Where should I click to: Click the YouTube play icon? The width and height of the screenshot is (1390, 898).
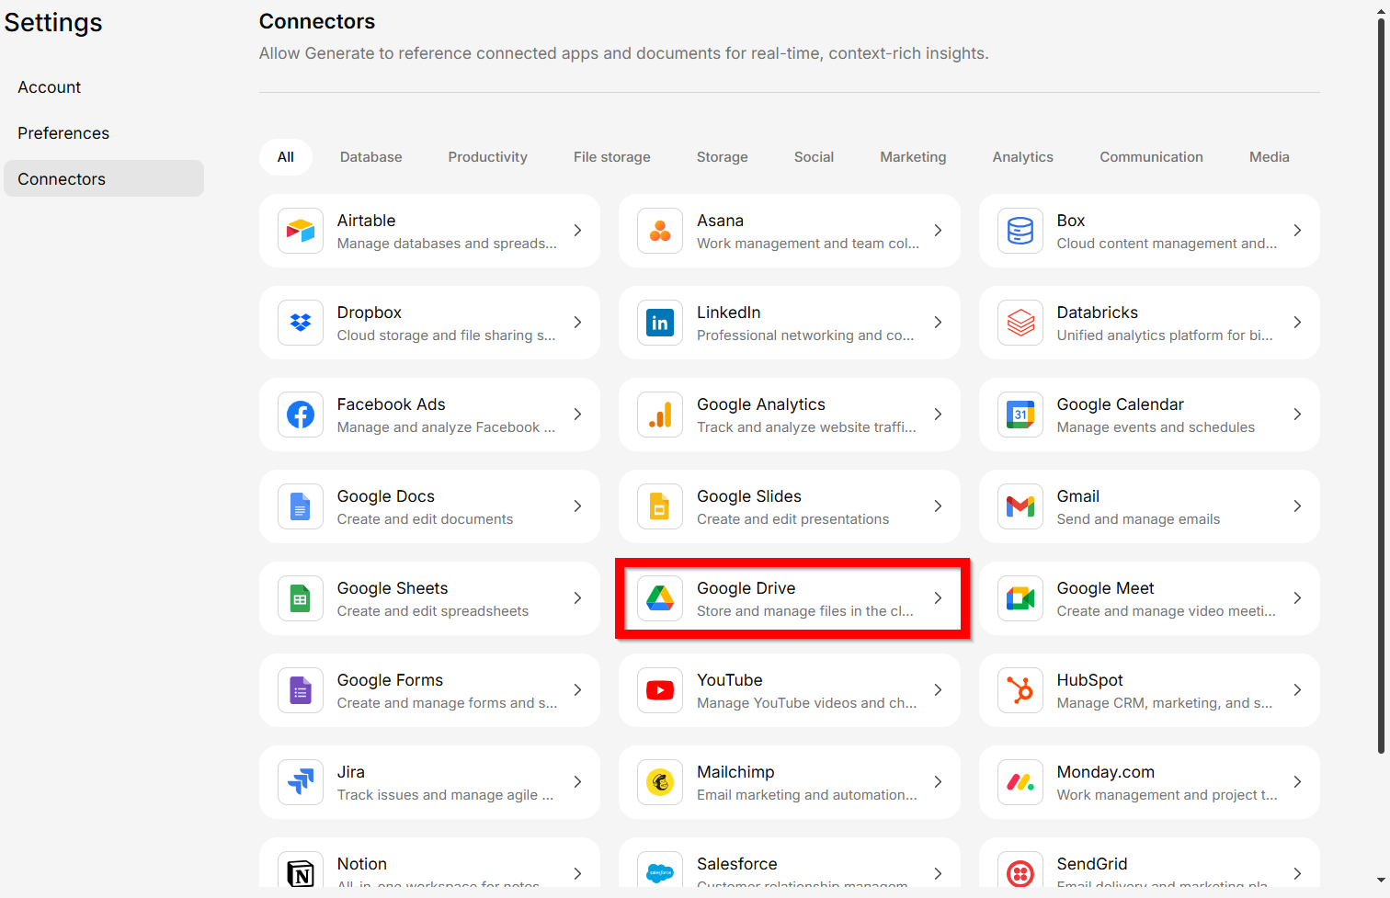(660, 690)
